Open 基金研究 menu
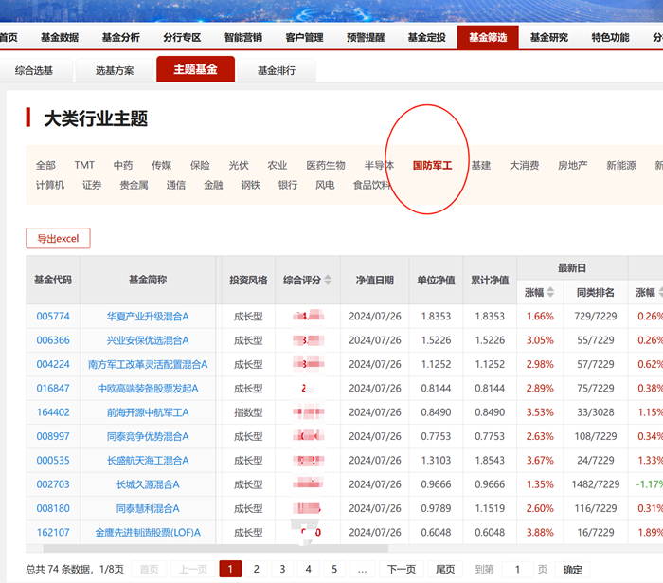This screenshot has width=663, height=583. tap(549, 37)
